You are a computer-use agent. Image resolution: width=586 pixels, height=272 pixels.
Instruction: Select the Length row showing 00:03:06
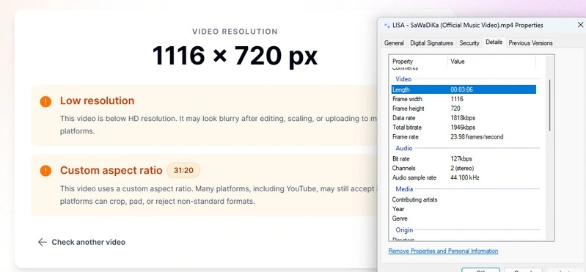point(464,89)
